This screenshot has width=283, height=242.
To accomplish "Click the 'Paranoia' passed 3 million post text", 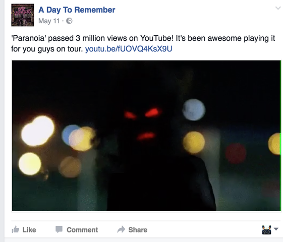I will (x=143, y=43).
